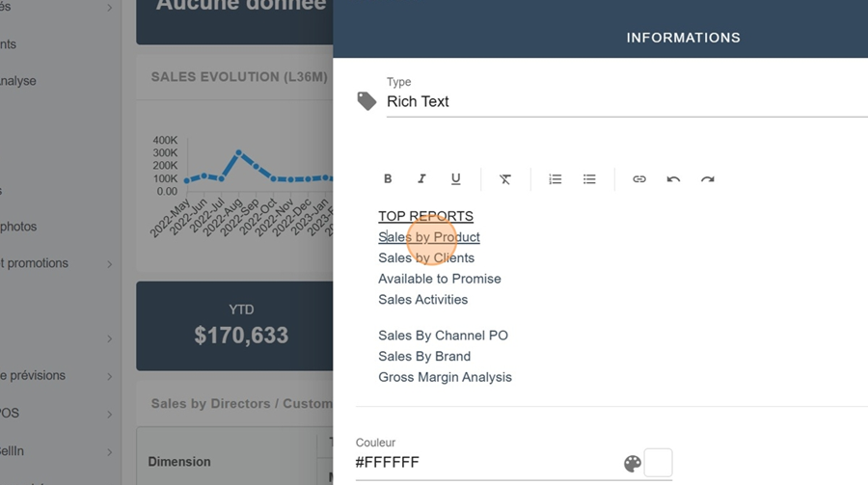Toggle bold formatting in the editor
Screen dimensions: 868x485
click(388, 179)
